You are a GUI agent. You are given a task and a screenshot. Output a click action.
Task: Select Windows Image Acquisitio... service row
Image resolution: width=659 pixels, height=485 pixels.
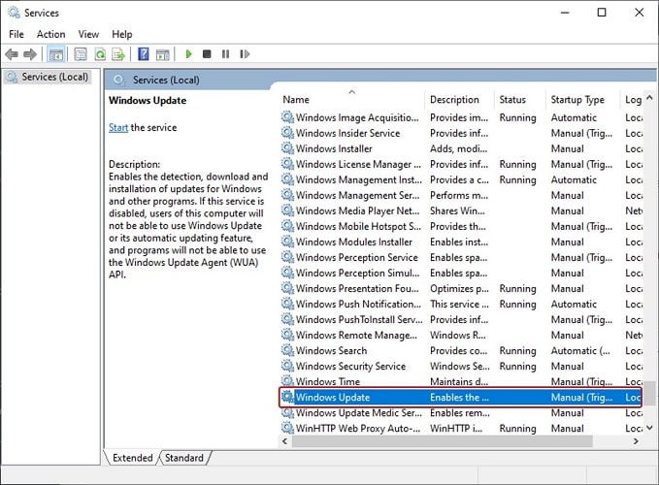tap(461, 117)
